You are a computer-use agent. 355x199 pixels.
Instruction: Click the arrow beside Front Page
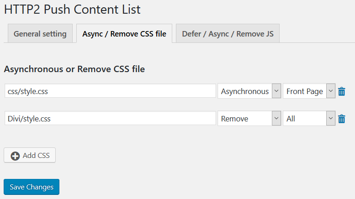[x=331, y=91]
